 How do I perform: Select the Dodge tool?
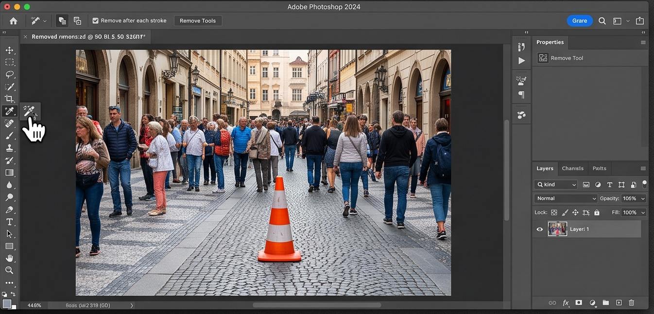(x=9, y=197)
